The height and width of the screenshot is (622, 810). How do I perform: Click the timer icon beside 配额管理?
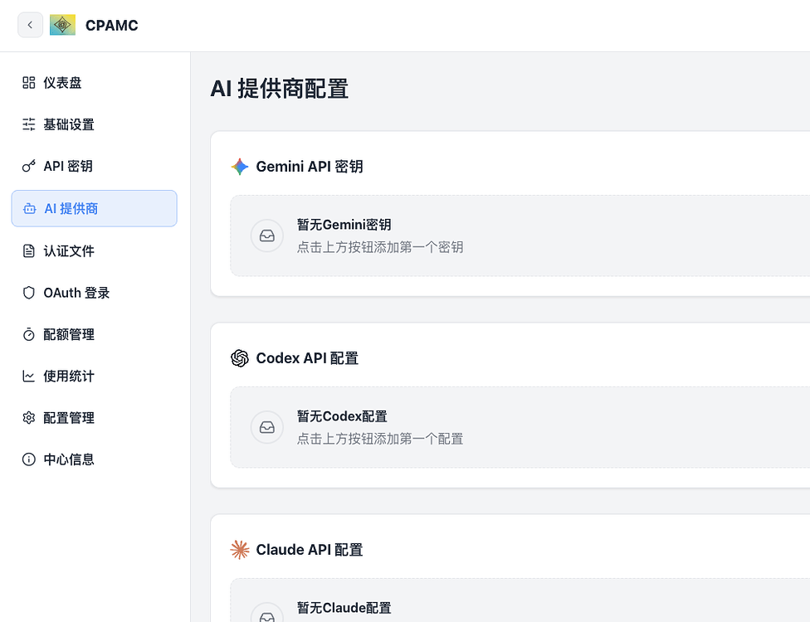tap(29, 334)
